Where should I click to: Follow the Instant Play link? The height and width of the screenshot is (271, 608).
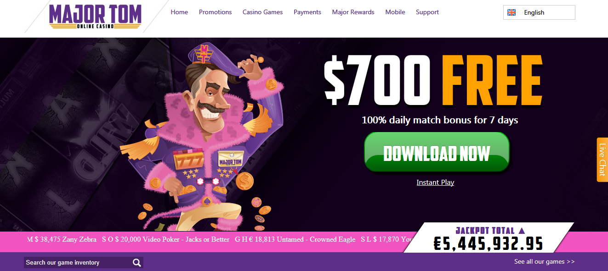(x=435, y=183)
